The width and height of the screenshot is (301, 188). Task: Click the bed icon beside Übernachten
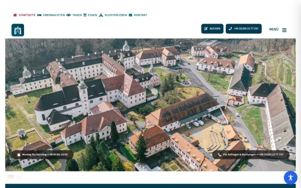click(x=39, y=15)
